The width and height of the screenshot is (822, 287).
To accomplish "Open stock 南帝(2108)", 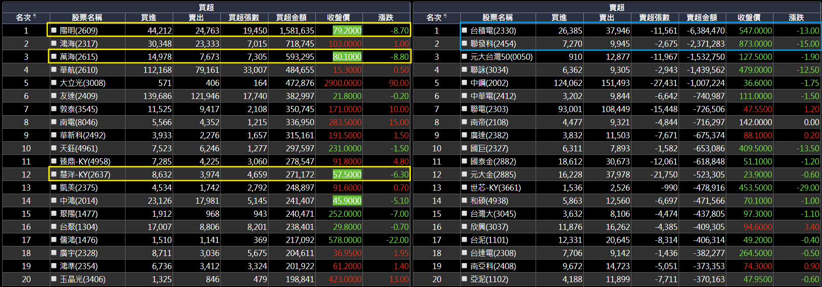I will click(489, 122).
